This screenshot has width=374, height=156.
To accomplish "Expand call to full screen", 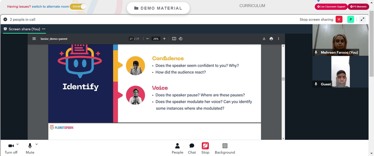I will click(x=362, y=19).
